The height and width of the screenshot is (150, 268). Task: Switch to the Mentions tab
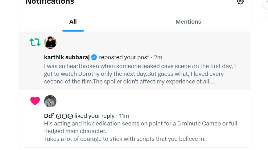[x=188, y=21]
